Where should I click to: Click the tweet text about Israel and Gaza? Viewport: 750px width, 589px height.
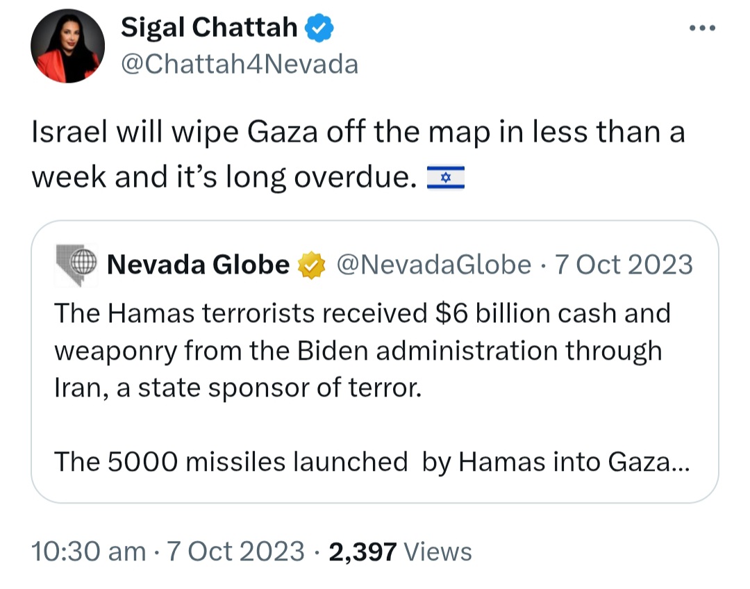click(358, 133)
